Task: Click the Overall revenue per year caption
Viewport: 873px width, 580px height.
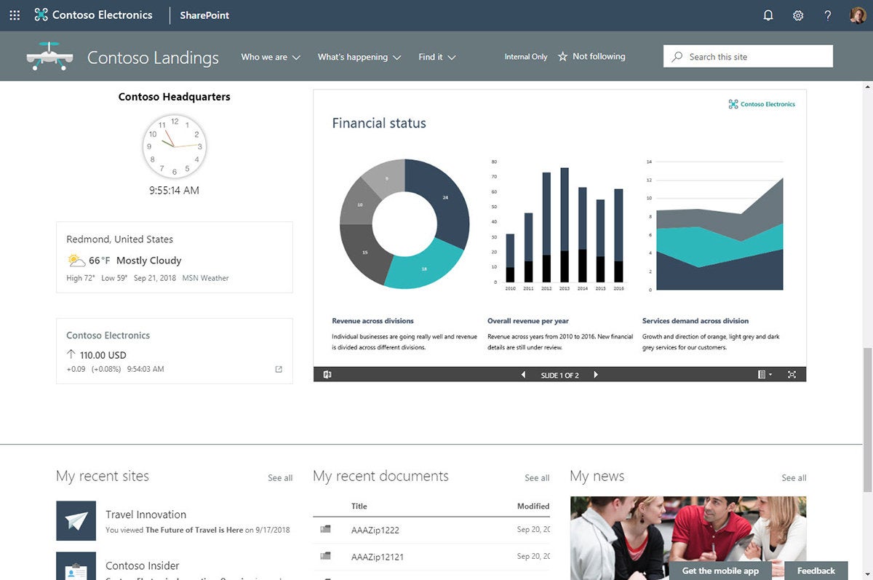Action: click(528, 321)
